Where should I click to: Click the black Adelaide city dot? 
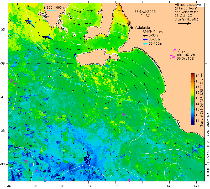coord(132,28)
